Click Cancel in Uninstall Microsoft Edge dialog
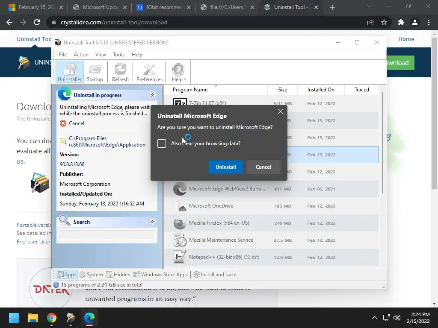438x328 pixels. click(x=263, y=167)
